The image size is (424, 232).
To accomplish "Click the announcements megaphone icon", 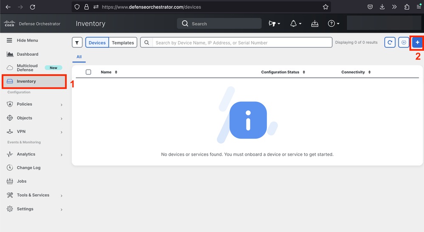I will click(274, 23).
